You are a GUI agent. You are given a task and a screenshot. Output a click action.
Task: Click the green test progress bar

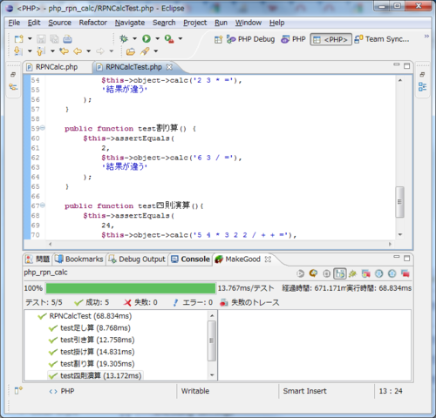point(131,288)
